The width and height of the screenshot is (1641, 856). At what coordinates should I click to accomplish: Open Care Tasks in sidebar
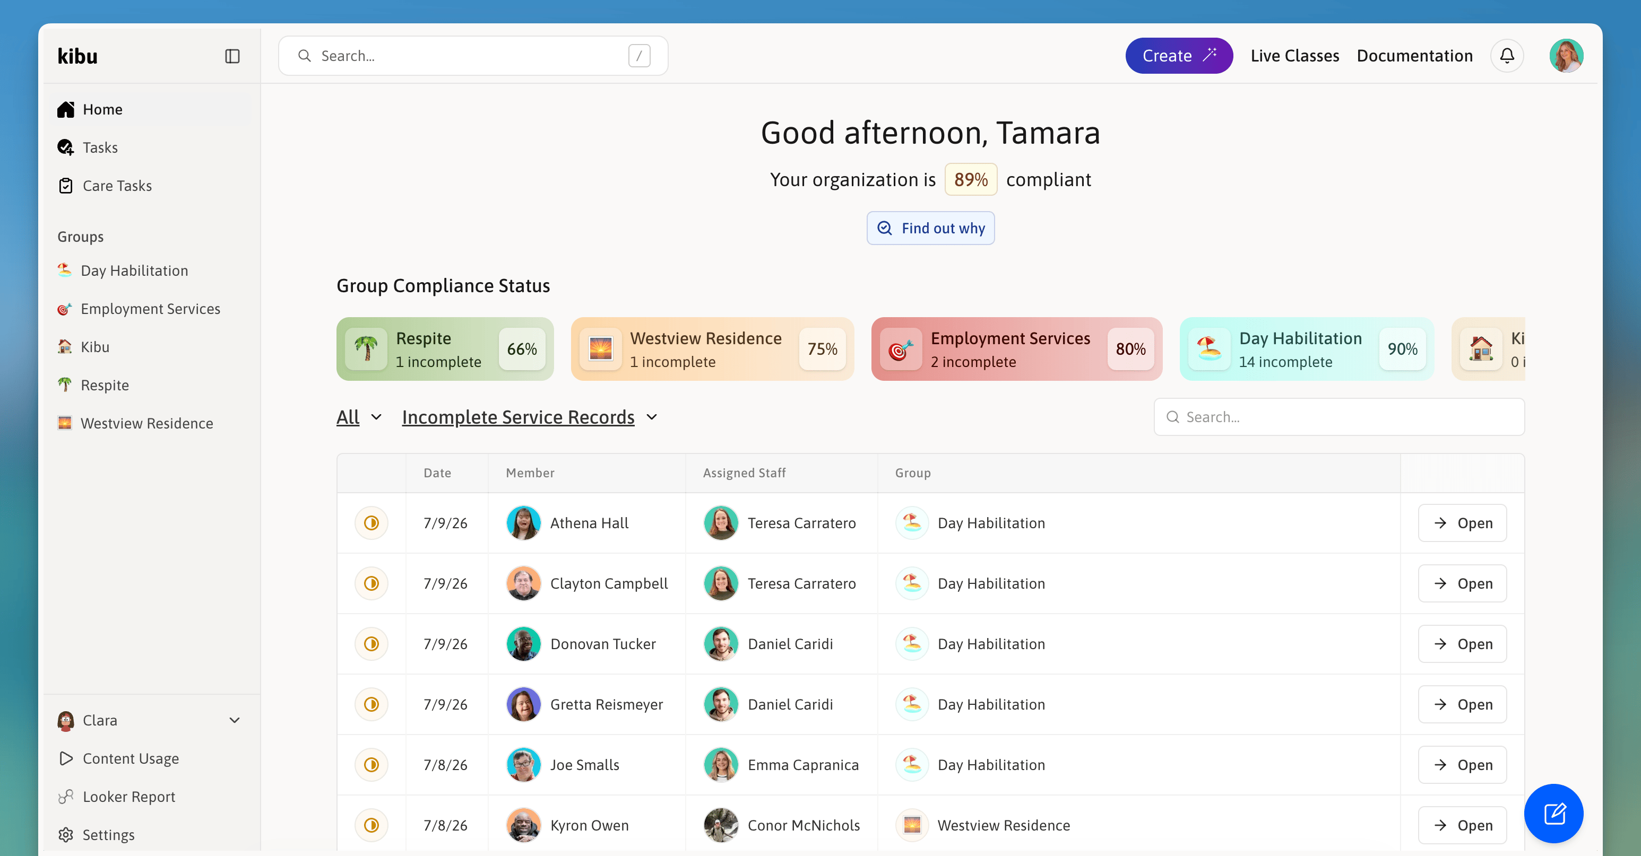pos(152,186)
